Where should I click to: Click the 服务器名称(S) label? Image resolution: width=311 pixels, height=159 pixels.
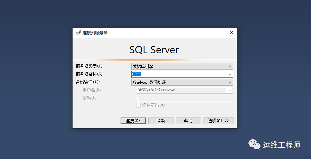coord(90,74)
